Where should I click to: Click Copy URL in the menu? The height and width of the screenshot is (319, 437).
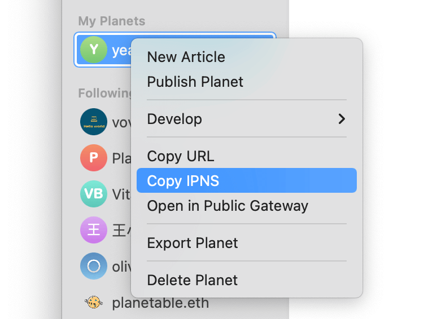click(181, 156)
